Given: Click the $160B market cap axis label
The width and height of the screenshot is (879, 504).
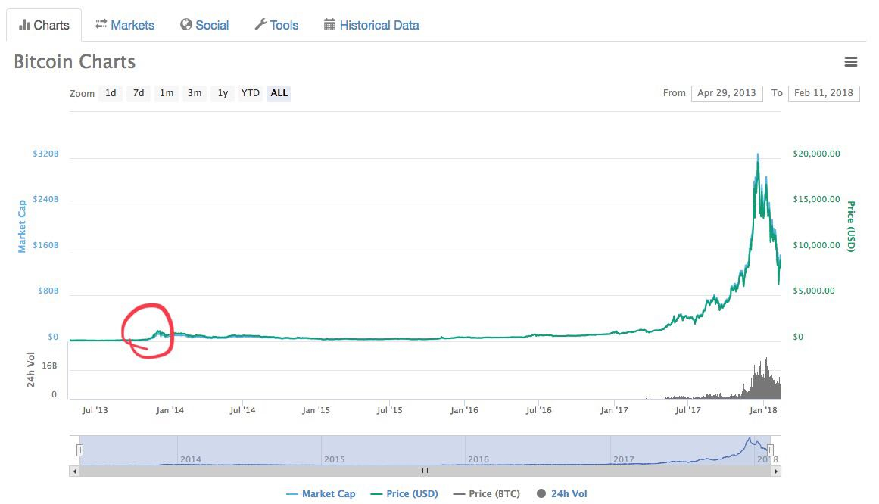Looking at the screenshot, I should pyautogui.click(x=45, y=245).
